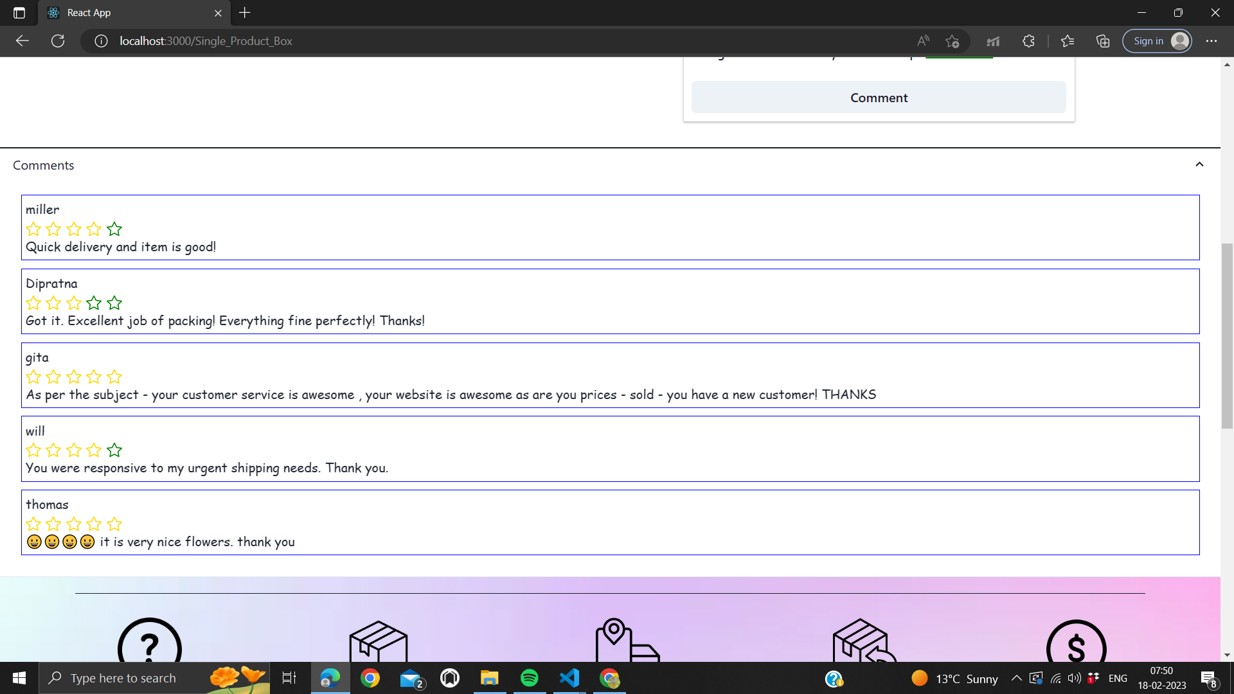Screen dimensions: 1234x694
Task: Click the package box icon
Action: pos(378,641)
